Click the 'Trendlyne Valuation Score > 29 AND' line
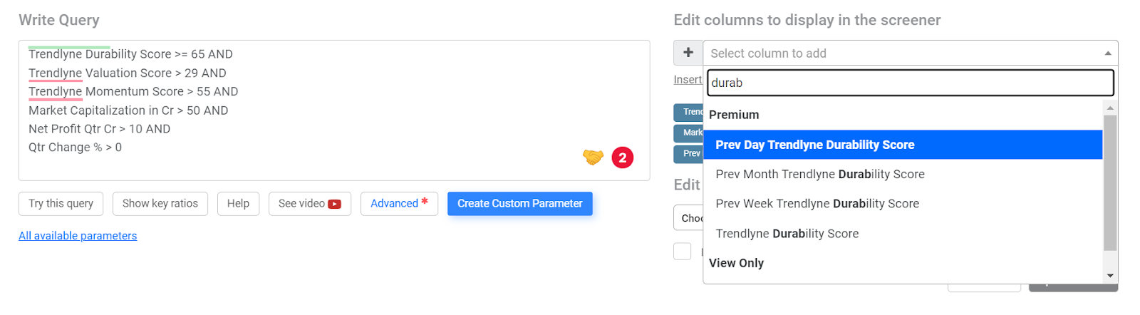 [128, 73]
